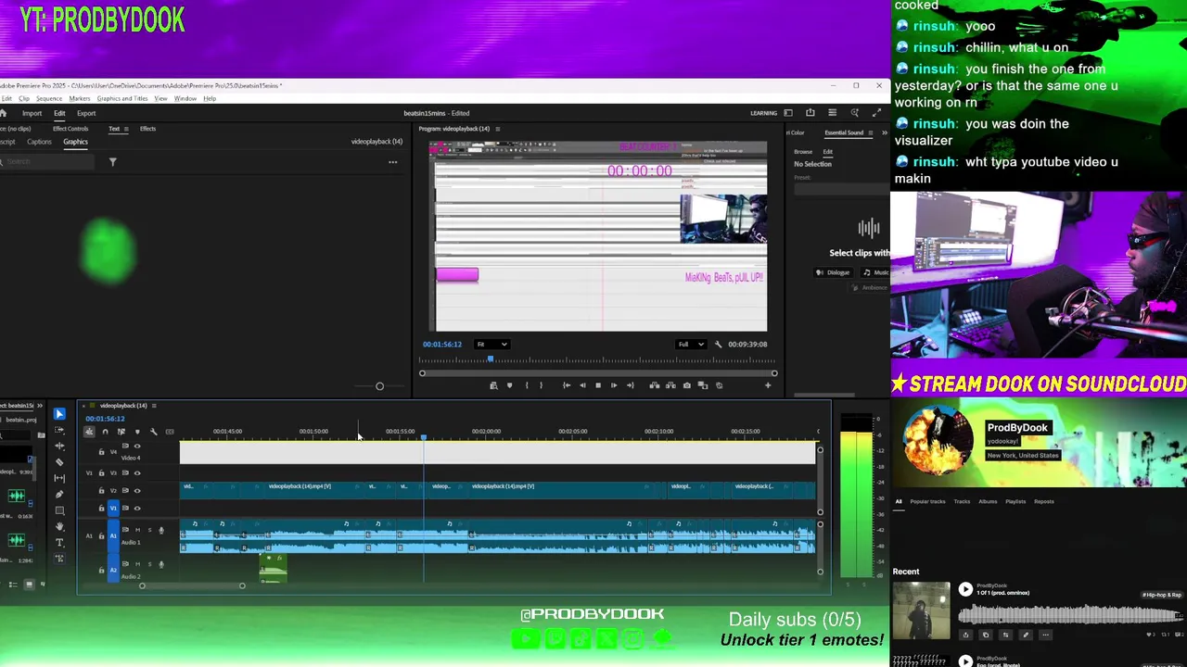Click the Export Frame camera icon

pos(687,385)
